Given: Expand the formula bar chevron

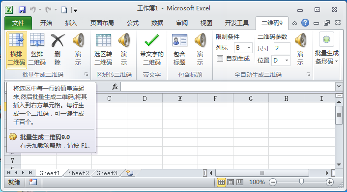Looking at the screenshot, I should click(x=339, y=87).
